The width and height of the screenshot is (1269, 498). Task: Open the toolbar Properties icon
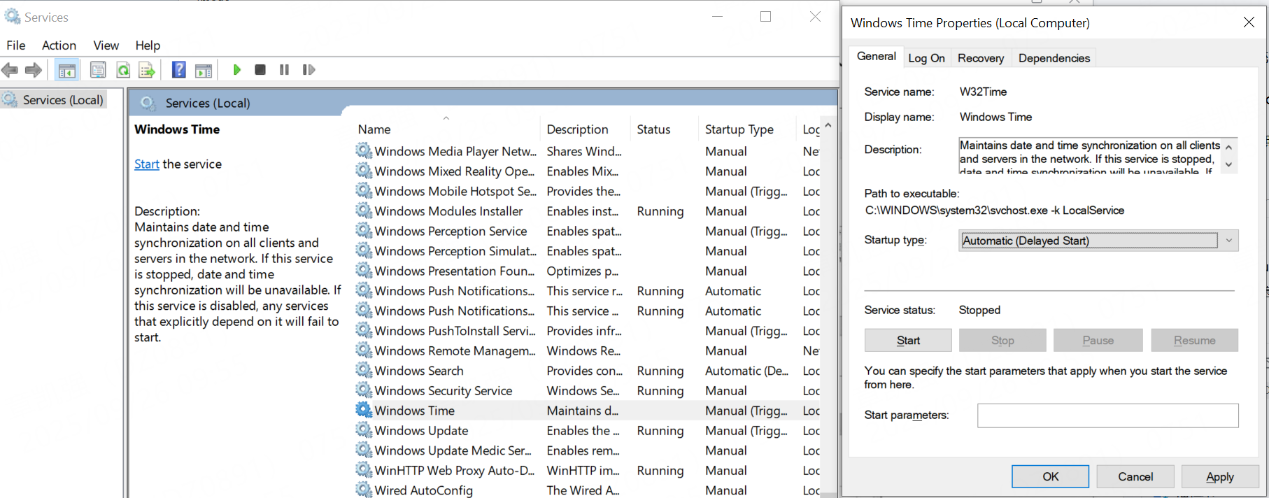98,70
